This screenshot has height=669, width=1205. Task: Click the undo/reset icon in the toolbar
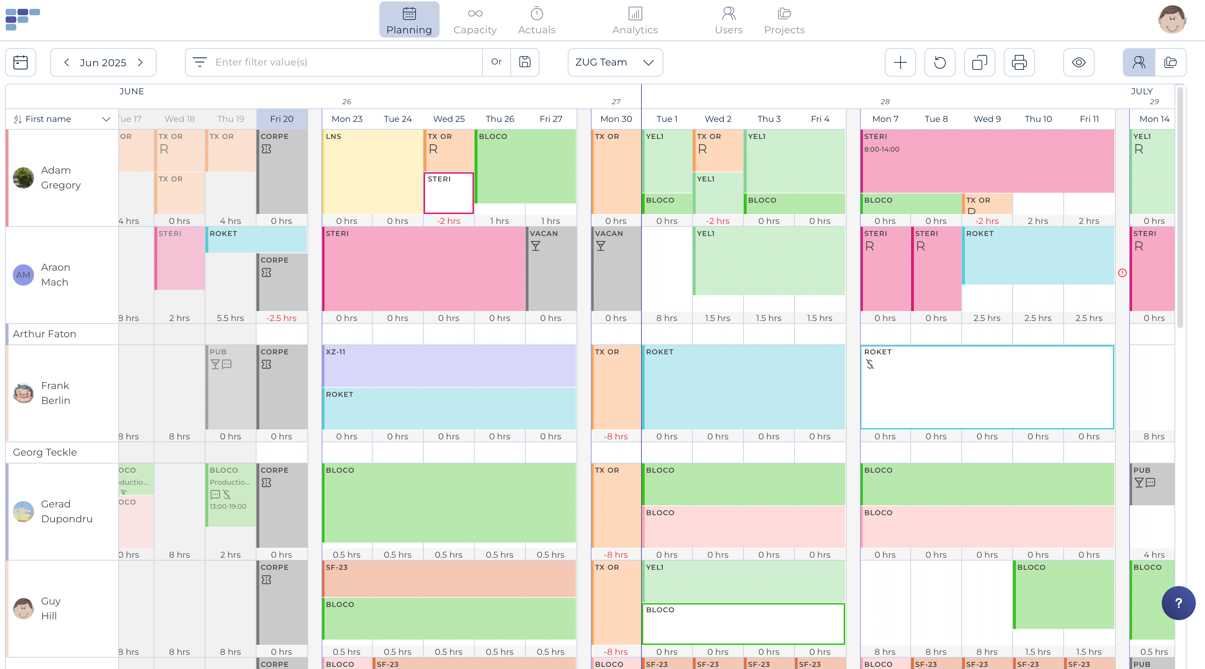point(940,62)
